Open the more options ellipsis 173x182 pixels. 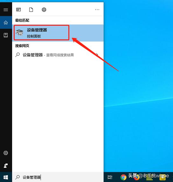click(x=97, y=10)
